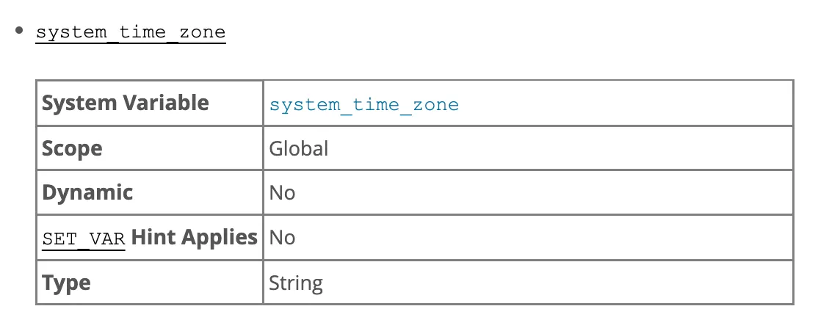Click the word Hint beside SET_VAR
The height and width of the screenshot is (320, 818).
[x=151, y=237]
